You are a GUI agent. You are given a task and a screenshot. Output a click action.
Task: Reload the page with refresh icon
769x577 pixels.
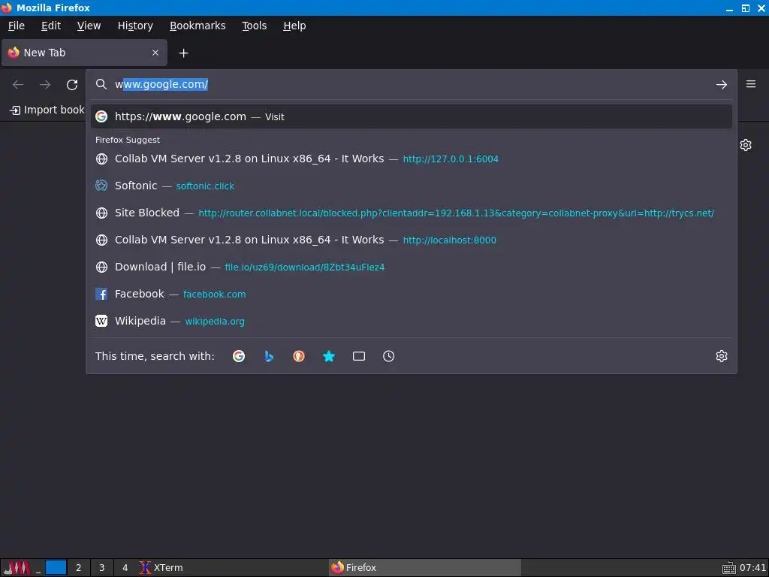point(72,84)
